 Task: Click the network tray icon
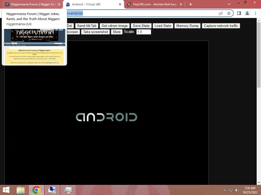pos(231,190)
